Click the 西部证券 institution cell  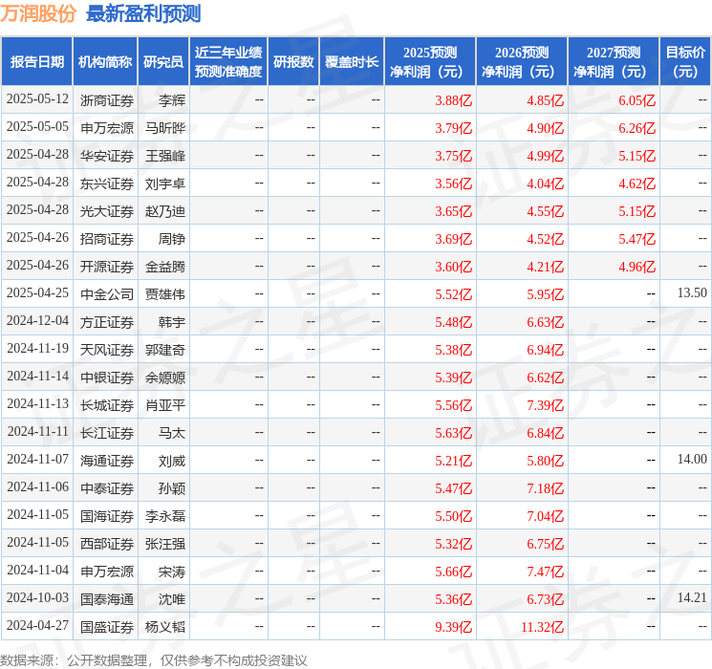[107, 543]
